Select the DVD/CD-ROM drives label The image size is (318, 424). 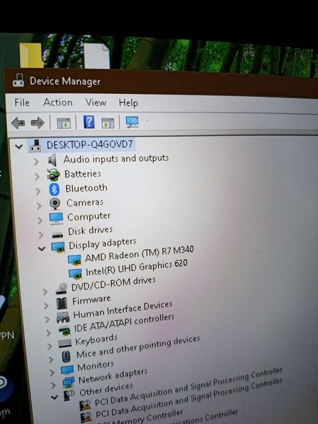coord(113,284)
